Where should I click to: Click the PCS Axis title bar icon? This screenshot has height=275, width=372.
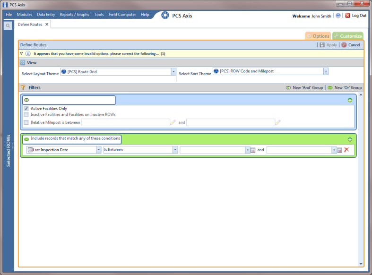coord(5,5)
